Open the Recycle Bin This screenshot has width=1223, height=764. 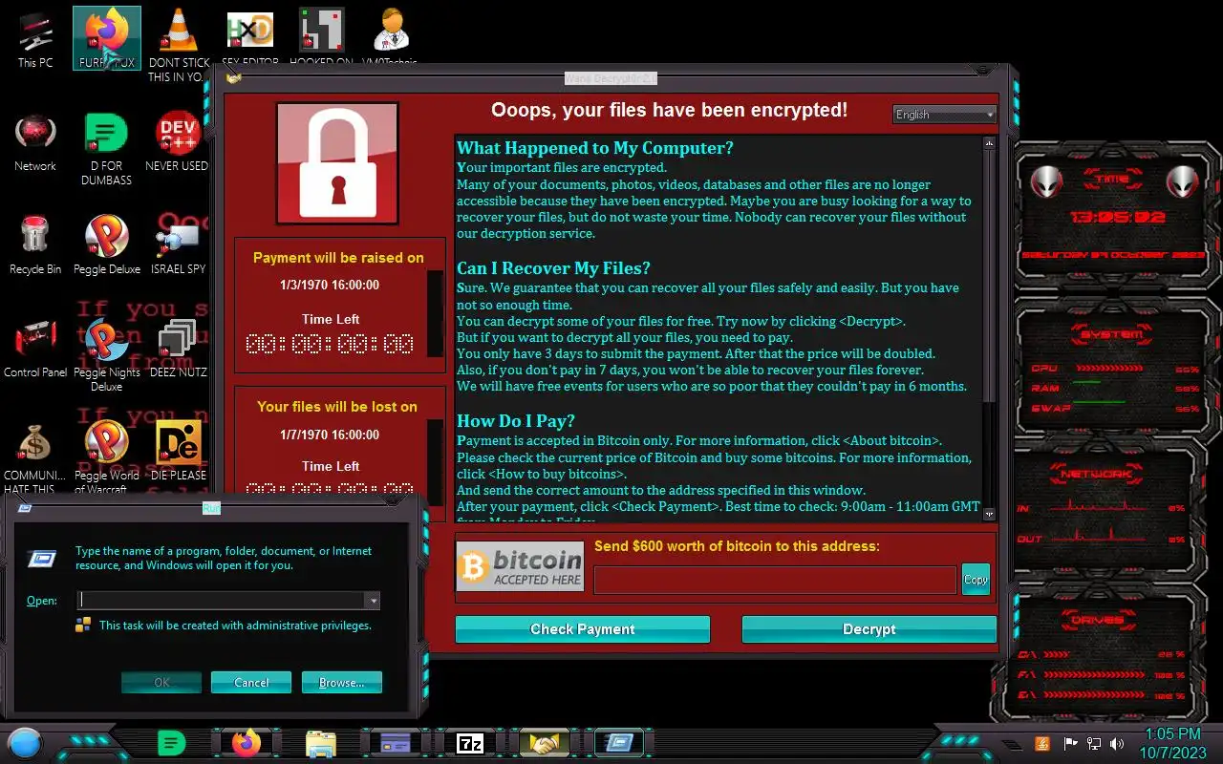tap(35, 245)
